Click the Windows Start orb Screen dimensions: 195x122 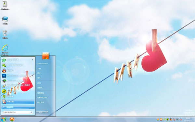(4, 119)
